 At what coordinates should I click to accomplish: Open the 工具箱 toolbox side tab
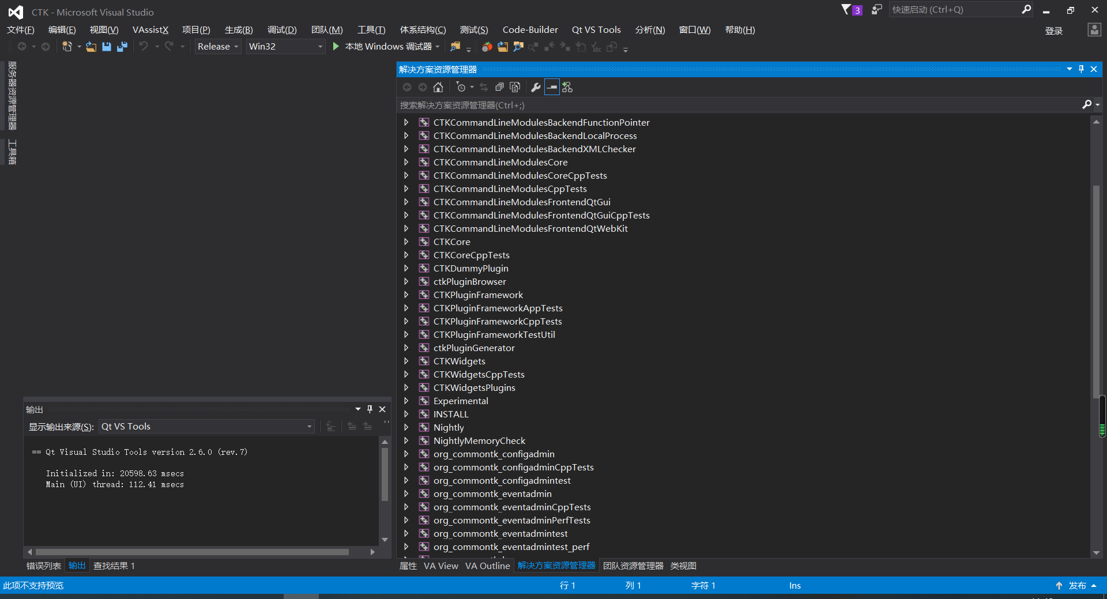[x=12, y=152]
